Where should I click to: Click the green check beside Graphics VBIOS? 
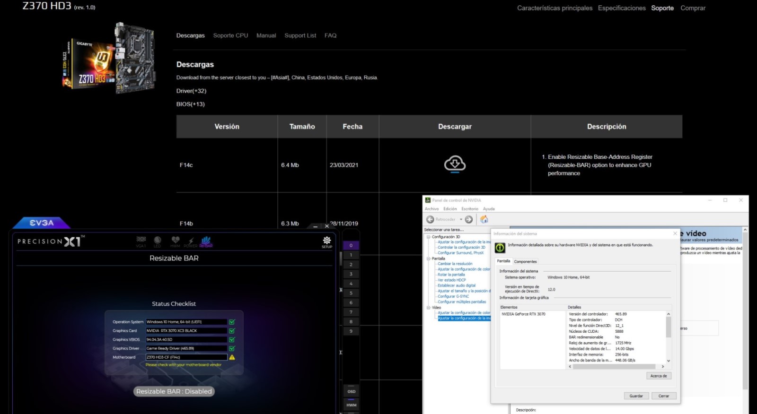click(x=232, y=339)
